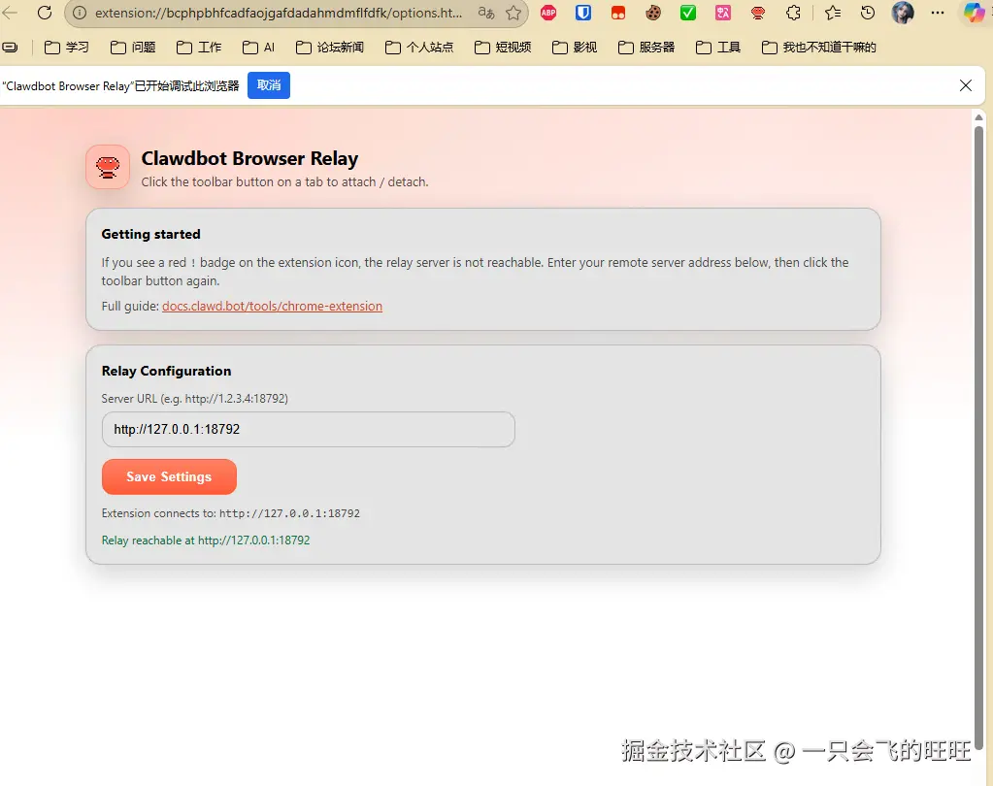Image resolution: width=993 pixels, height=786 pixels.
Task: Open the AI bookmark folder
Action: pos(259,48)
